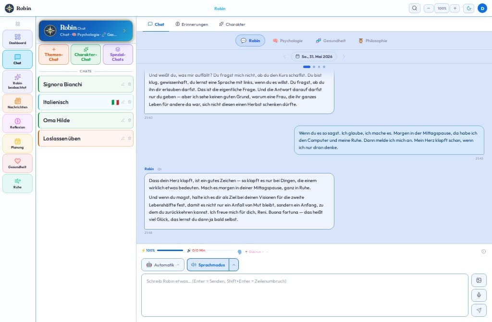The image size is (492, 322).
Task: Attach an image via picture icon
Action: click(479, 280)
